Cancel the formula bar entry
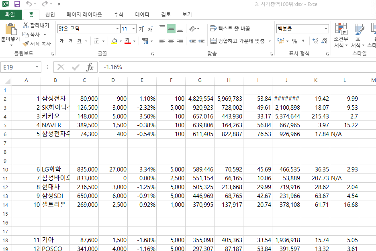The height and width of the screenshot is (251, 376). [61, 67]
